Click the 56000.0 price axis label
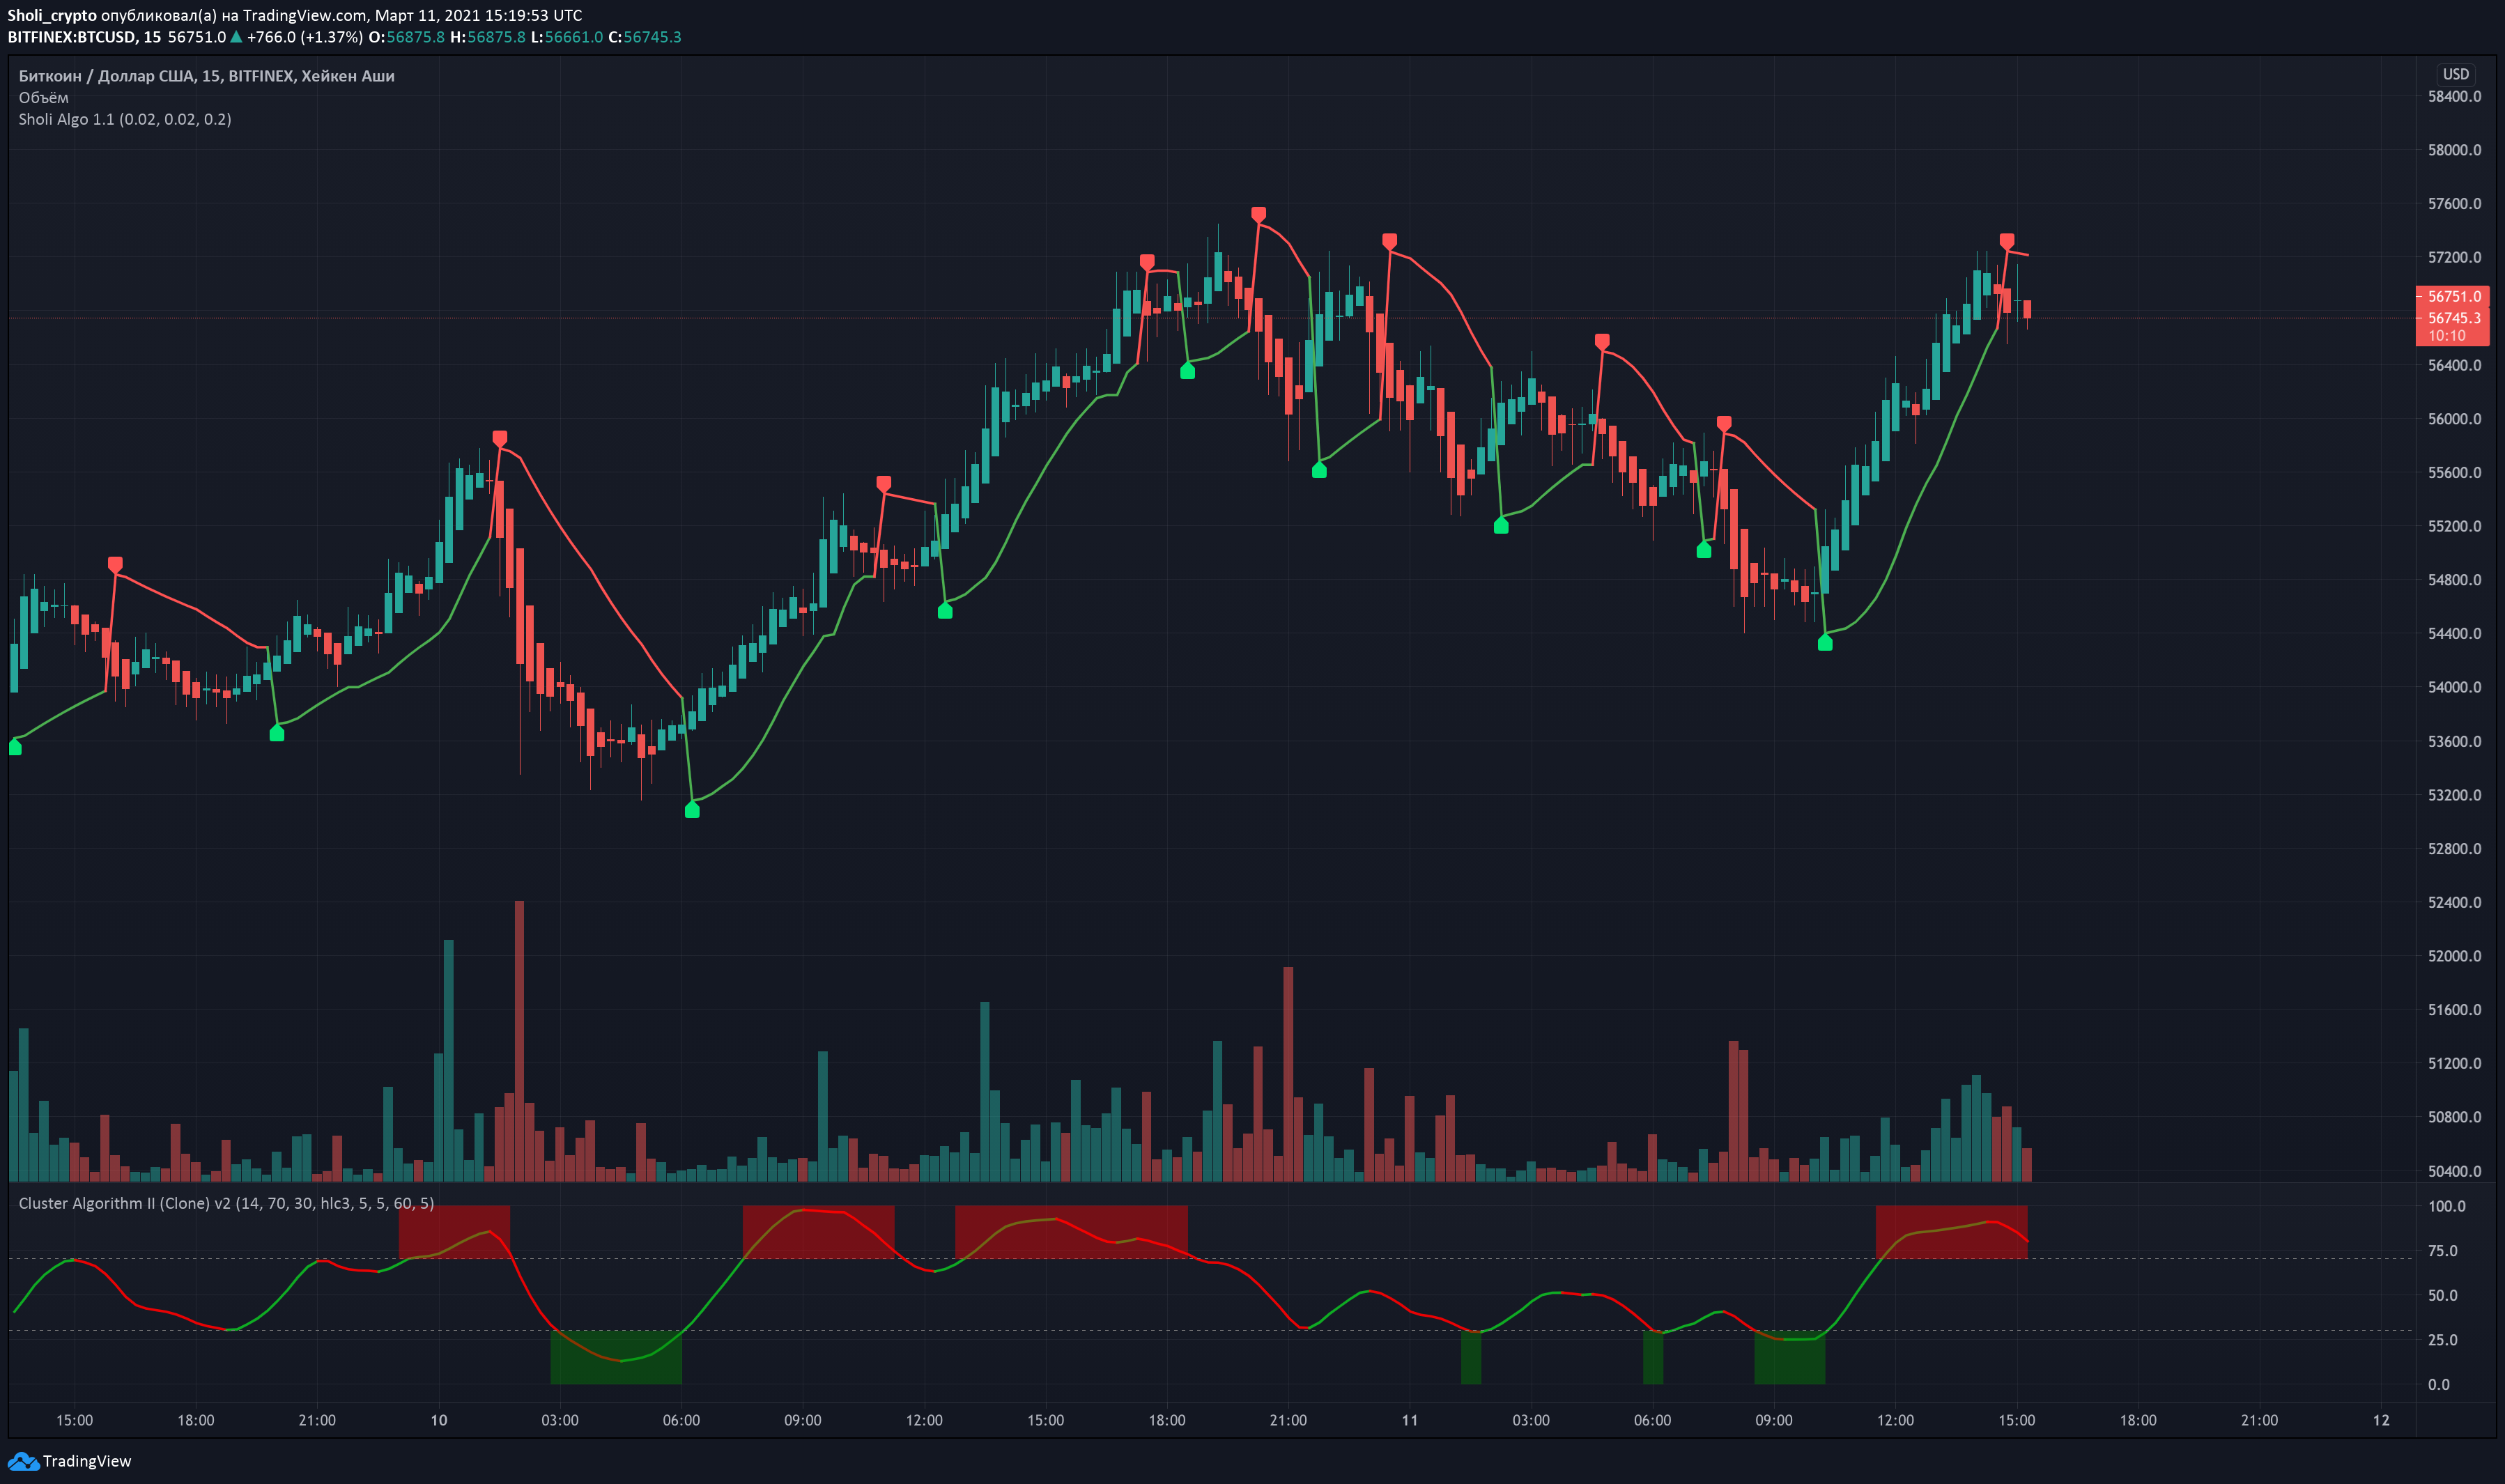The height and width of the screenshot is (1484, 2505). coord(2454,419)
